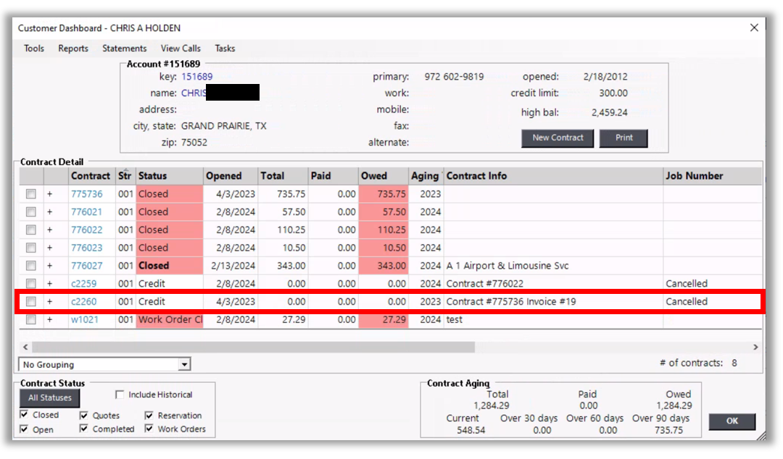Expand the plus icon for contract 775736

50,194
